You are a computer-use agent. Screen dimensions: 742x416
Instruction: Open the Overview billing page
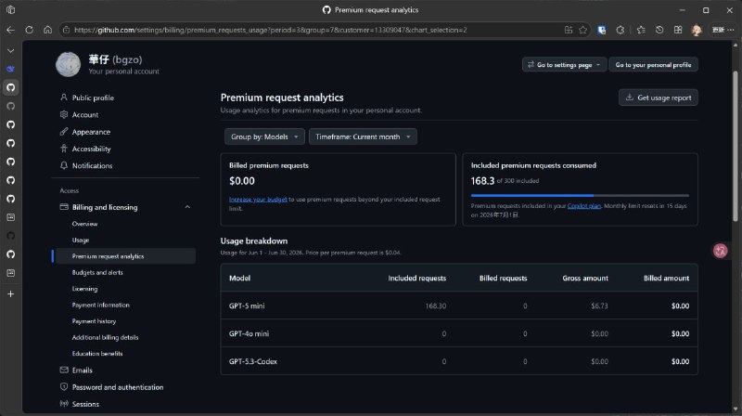pos(84,224)
